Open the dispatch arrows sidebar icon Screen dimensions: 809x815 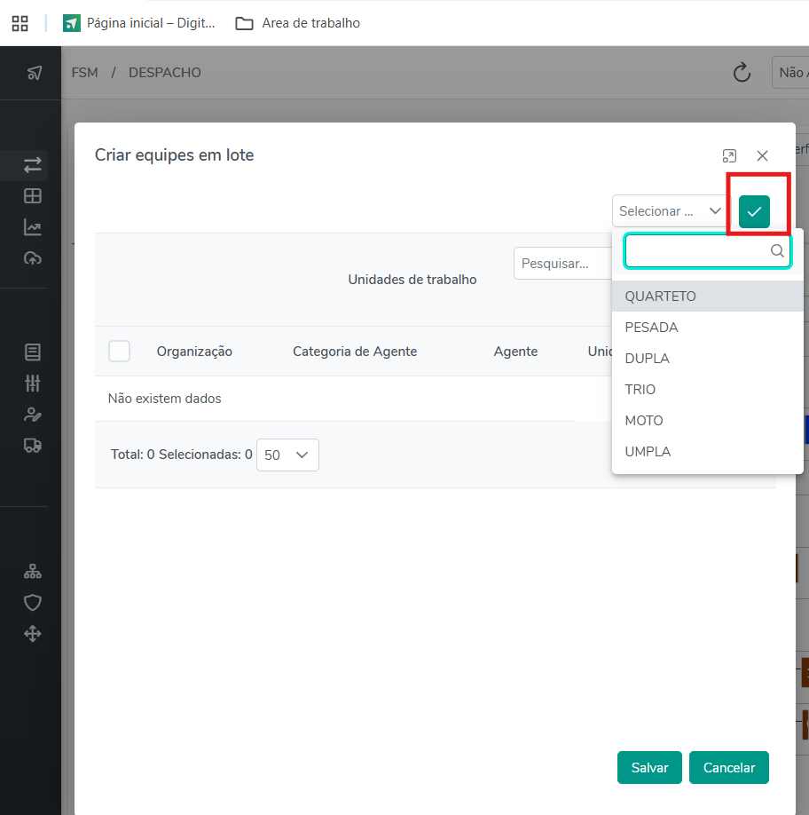click(x=33, y=165)
